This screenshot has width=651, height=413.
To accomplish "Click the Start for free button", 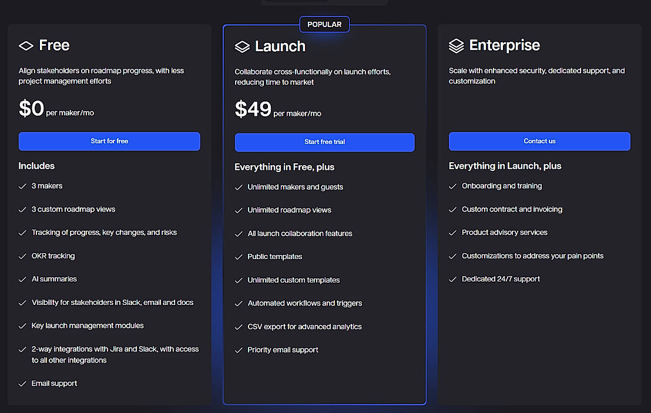I will pos(109,141).
